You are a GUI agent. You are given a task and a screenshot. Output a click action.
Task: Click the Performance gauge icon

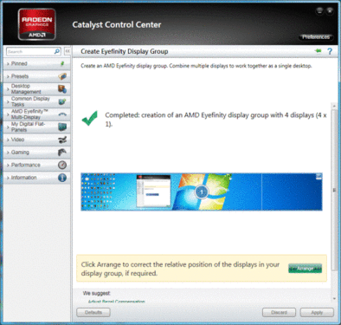[62, 165]
